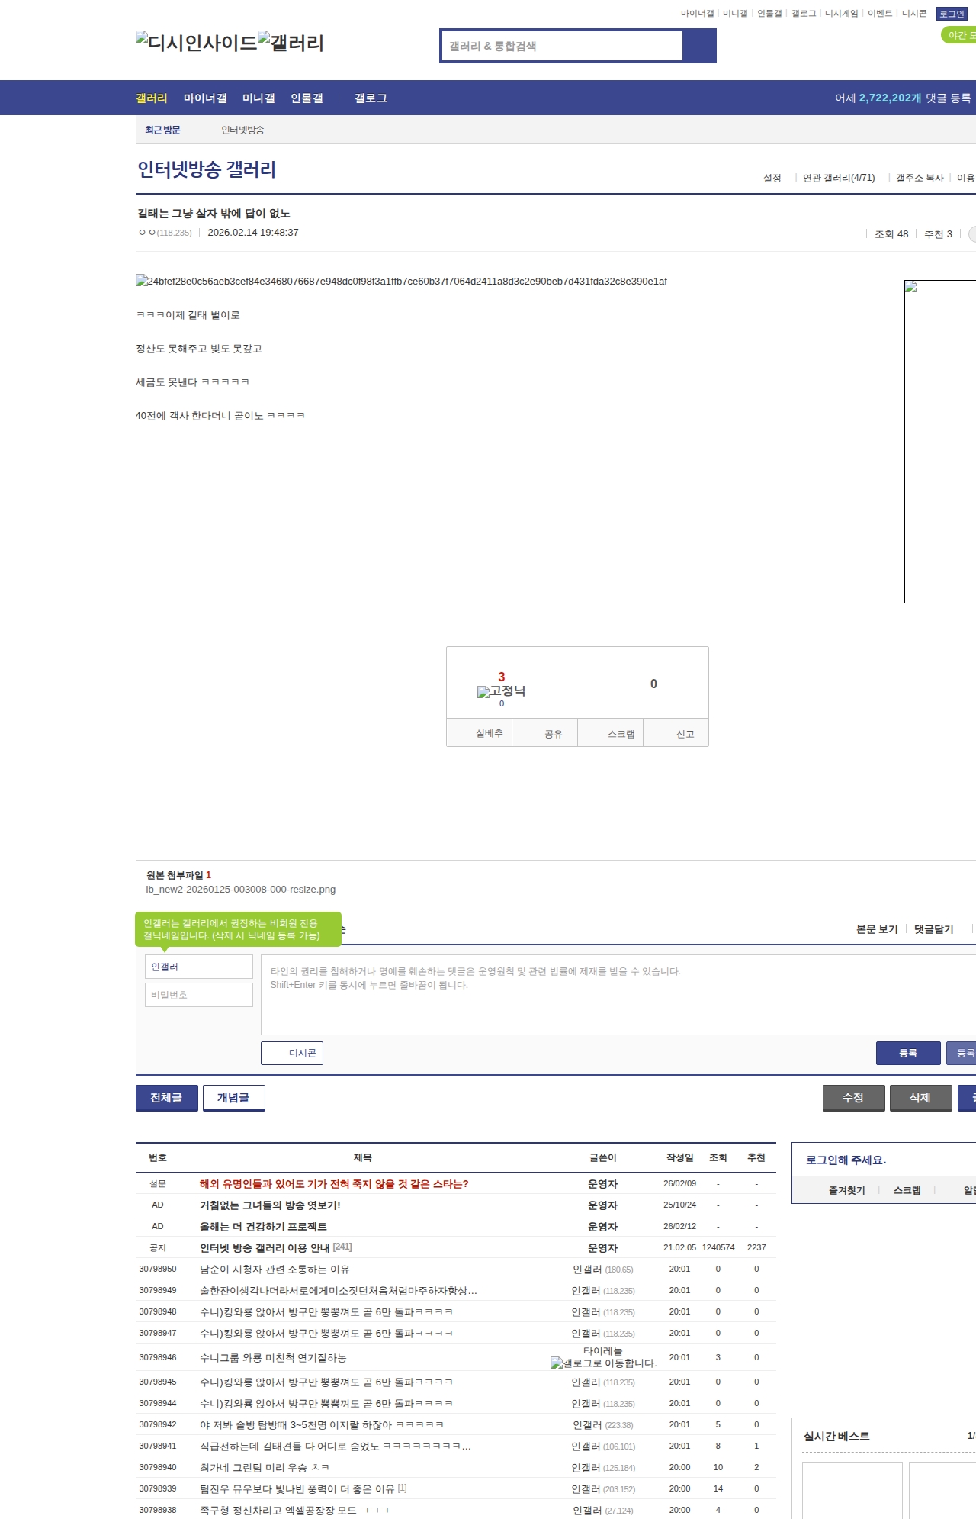This screenshot has width=976, height=1519.
Task: Open 즐겨찾기 in the login box
Action: pos(846,1190)
